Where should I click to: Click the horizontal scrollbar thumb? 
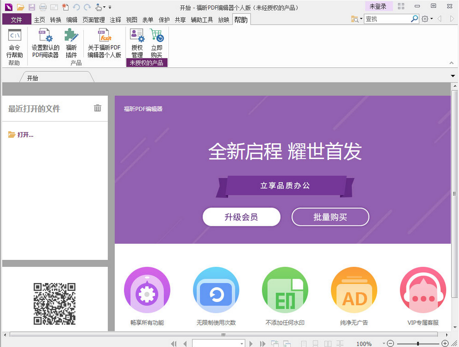224,335
